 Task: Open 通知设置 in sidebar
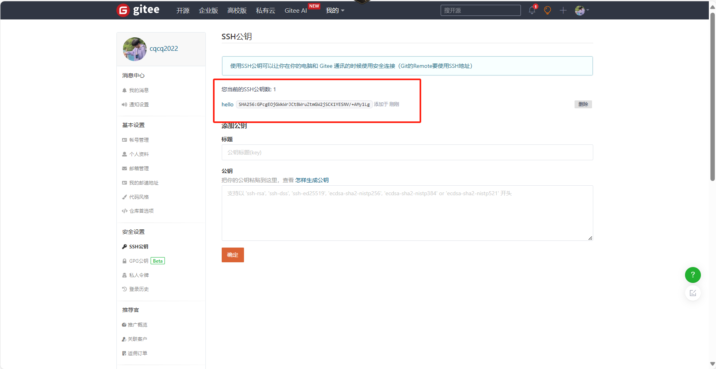pos(139,105)
